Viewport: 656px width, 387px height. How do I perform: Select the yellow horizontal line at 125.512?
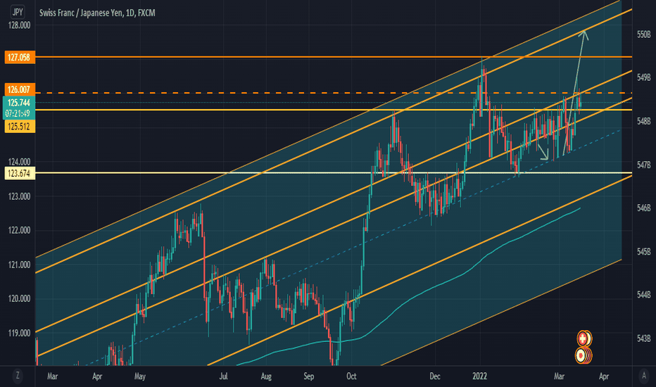click(x=334, y=110)
